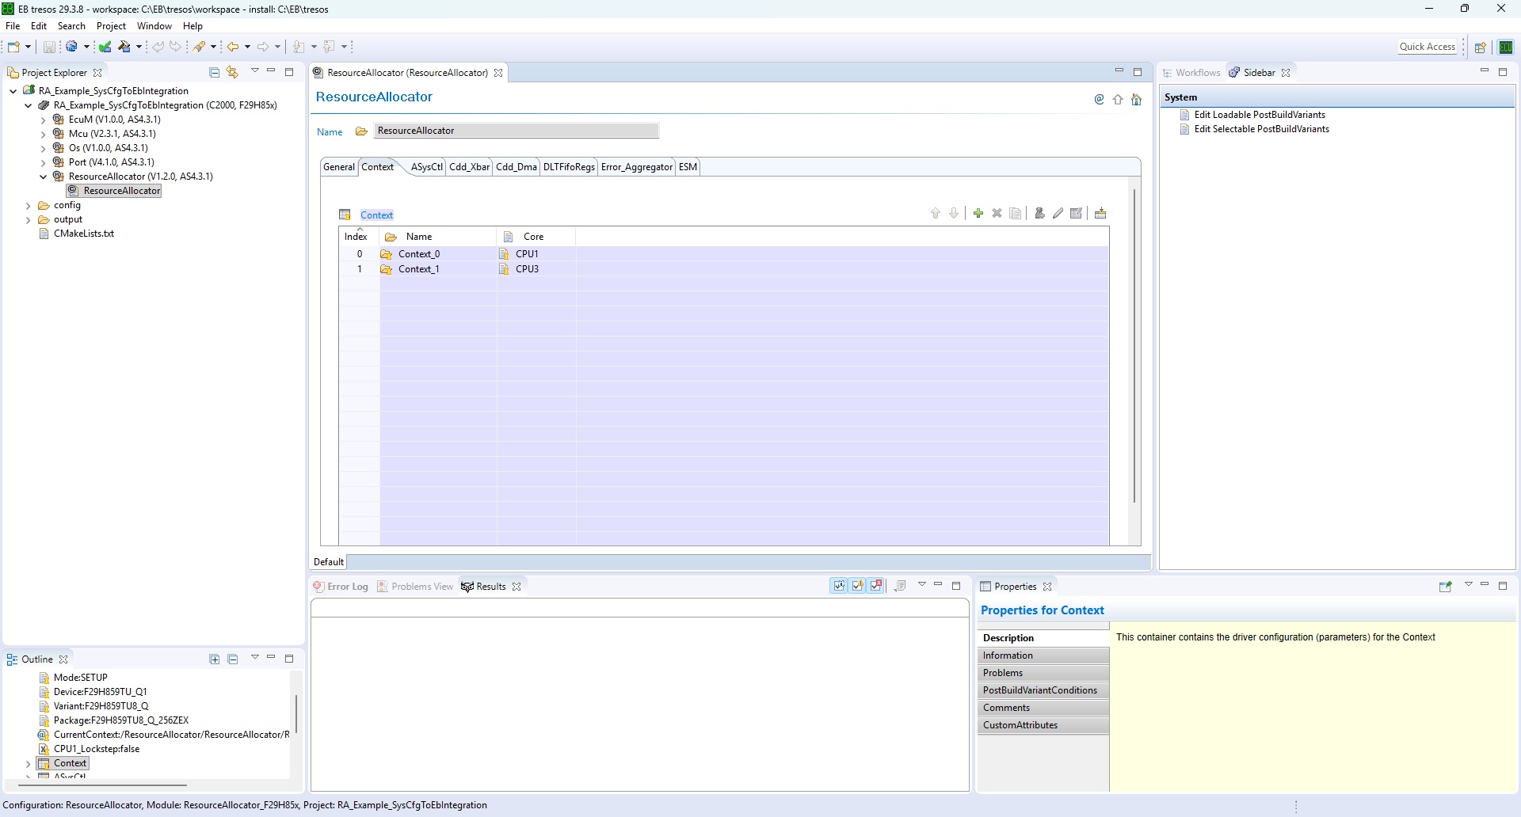Click the New wizard toolbar icon
The width and height of the screenshot is (1521, 817).
point(13,47)
